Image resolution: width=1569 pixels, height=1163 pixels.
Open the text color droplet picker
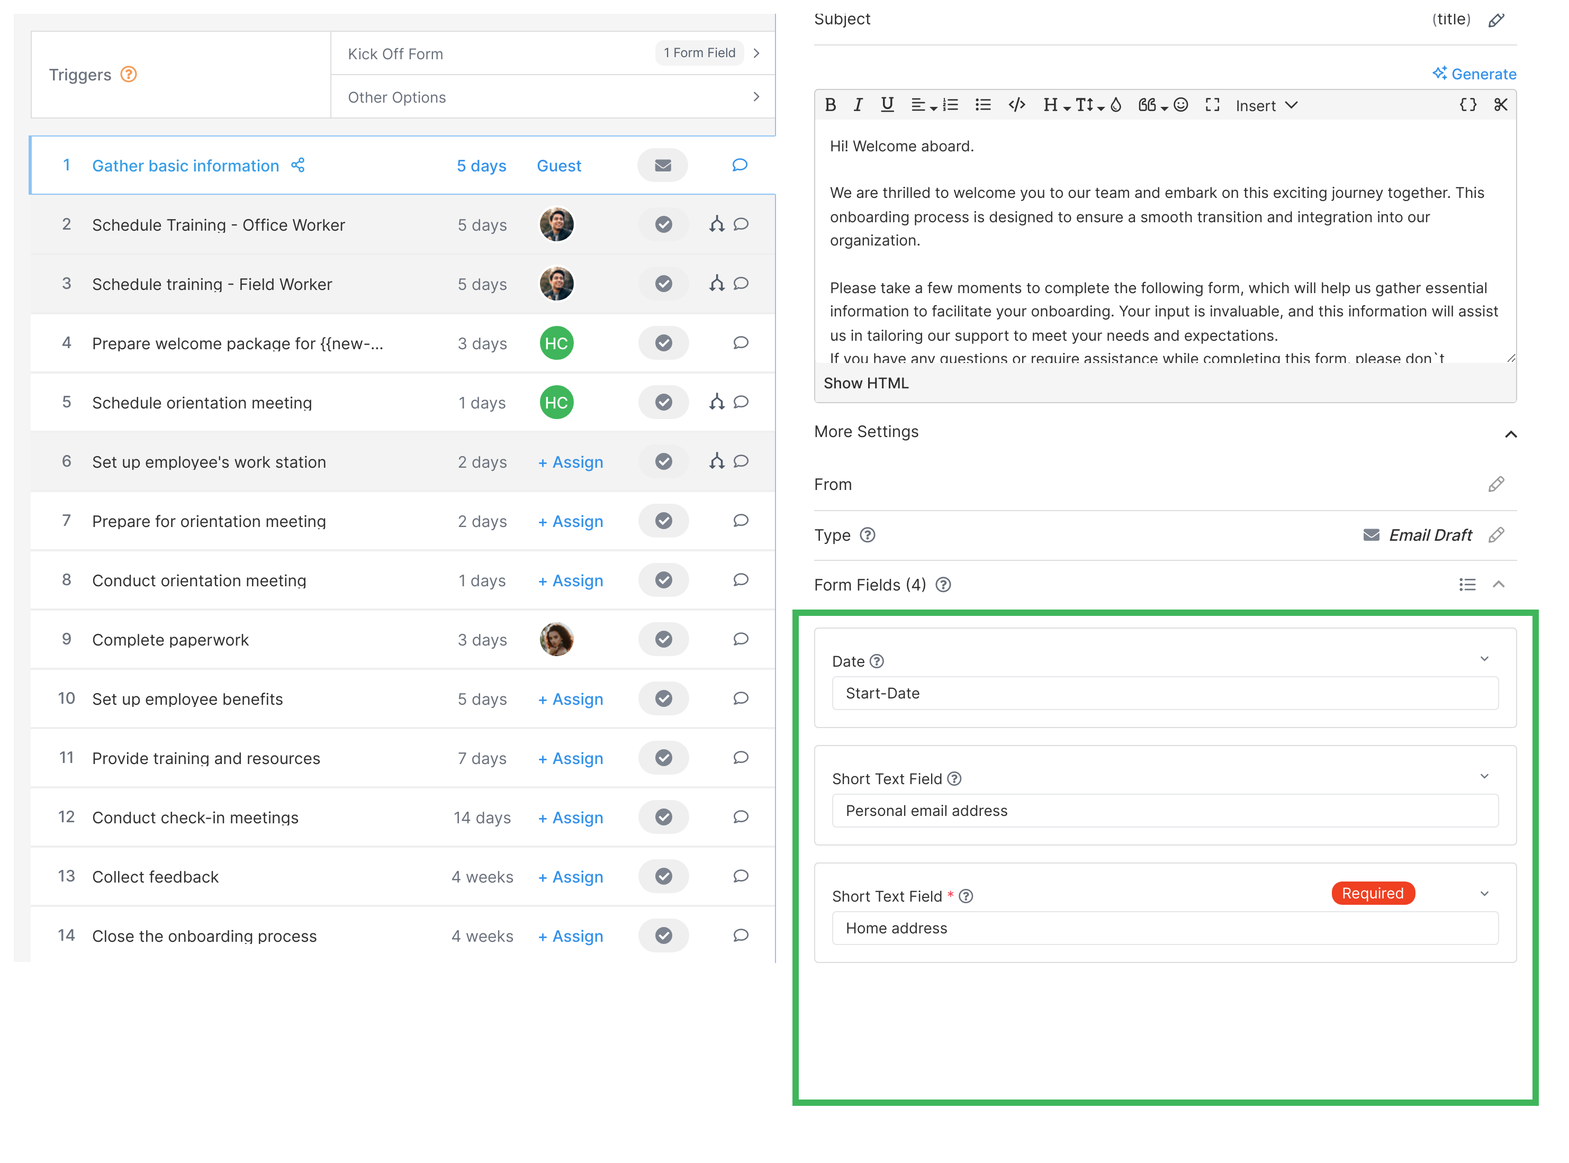1116,105
